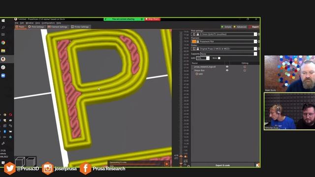
Task: Edit filament preset via gear icon
Action: [x=259, y=41]
